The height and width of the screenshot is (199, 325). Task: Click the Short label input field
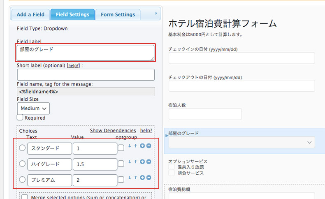pyautogui.click(x=86, y=74)
